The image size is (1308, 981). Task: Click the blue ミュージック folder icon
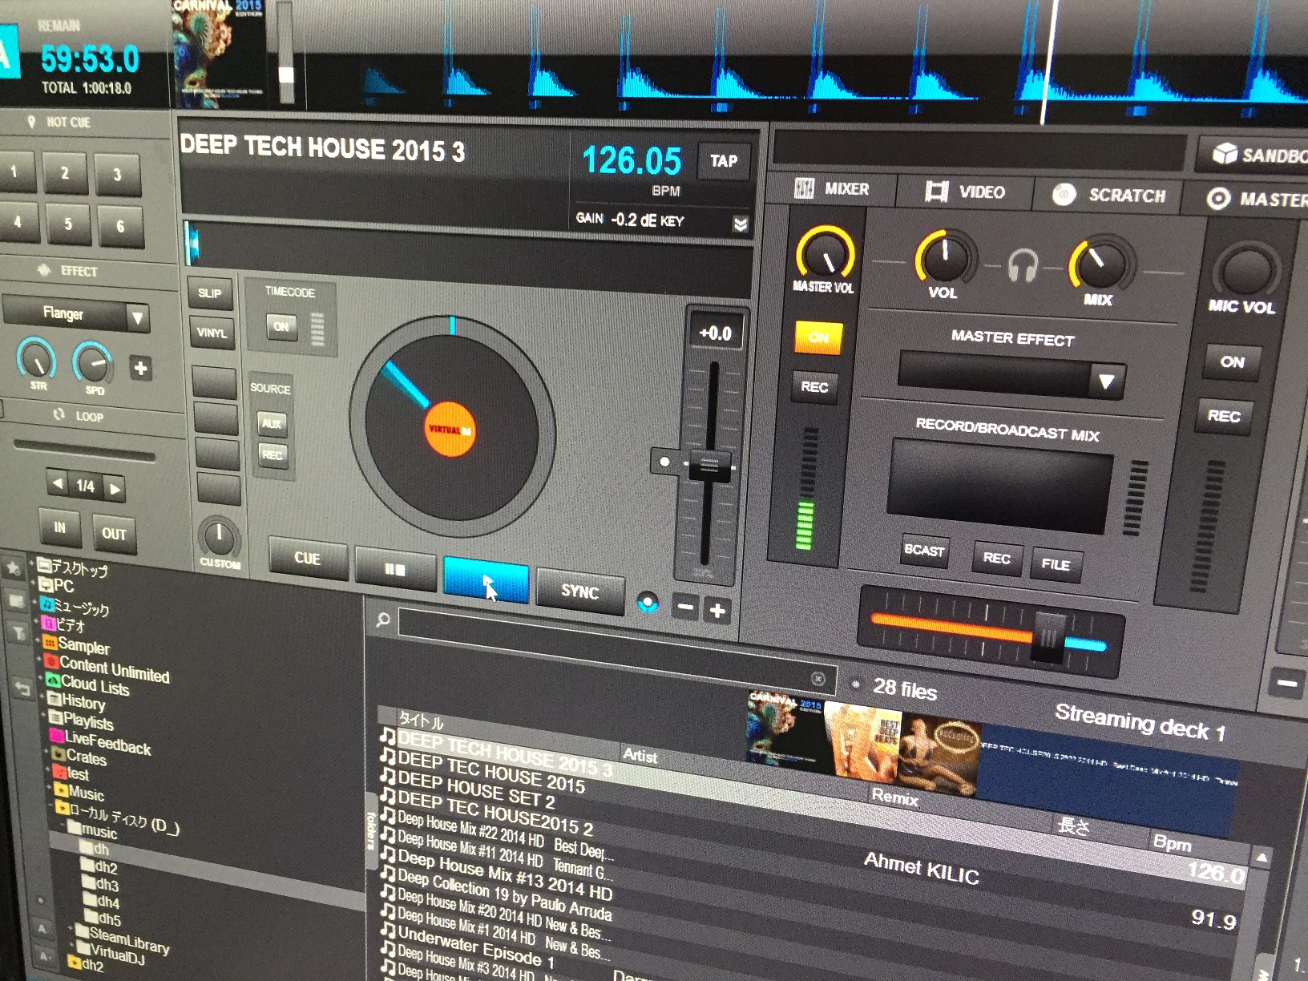(x=46, y=604)
